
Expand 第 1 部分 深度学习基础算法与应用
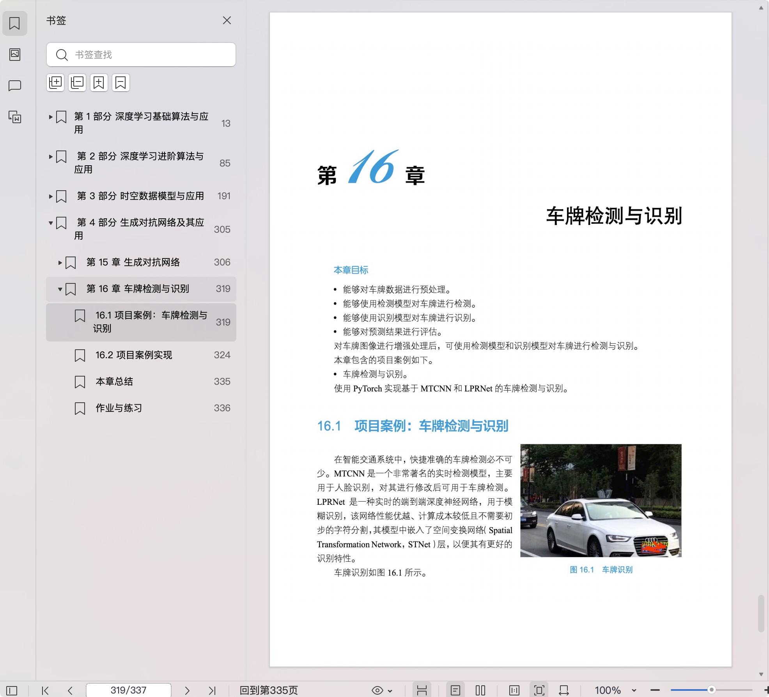tap(51, 117)
